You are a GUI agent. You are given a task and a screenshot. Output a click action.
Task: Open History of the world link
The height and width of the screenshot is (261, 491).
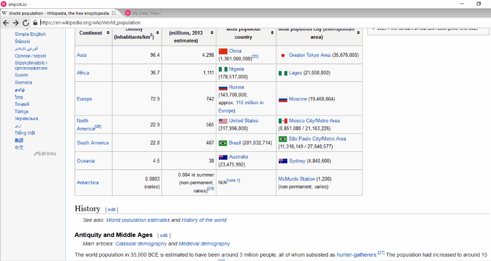pyautogui.click(x=204, y=220)
